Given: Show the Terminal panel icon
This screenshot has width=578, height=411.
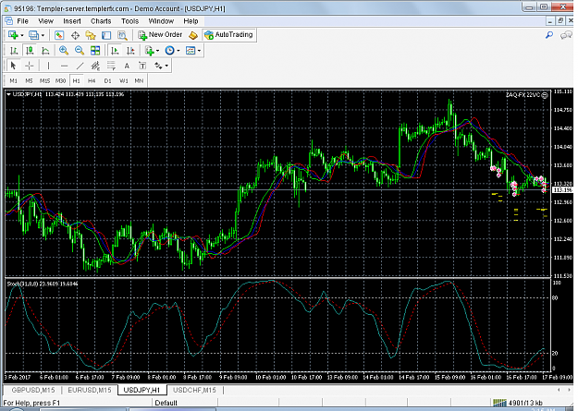Looking at the screenshot, I should [x=106, y=35].
